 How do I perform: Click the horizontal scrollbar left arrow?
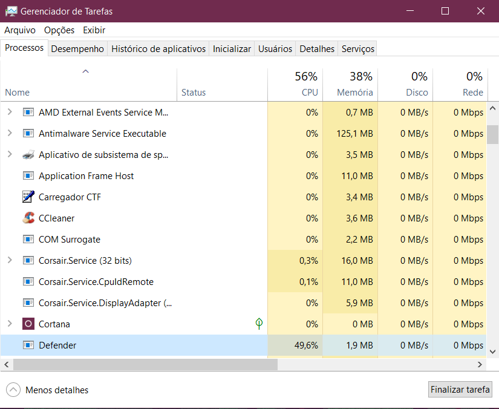(7, 364)
